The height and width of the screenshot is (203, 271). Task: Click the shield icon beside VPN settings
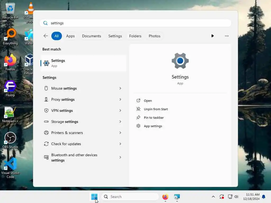click(x=46, y=110)
